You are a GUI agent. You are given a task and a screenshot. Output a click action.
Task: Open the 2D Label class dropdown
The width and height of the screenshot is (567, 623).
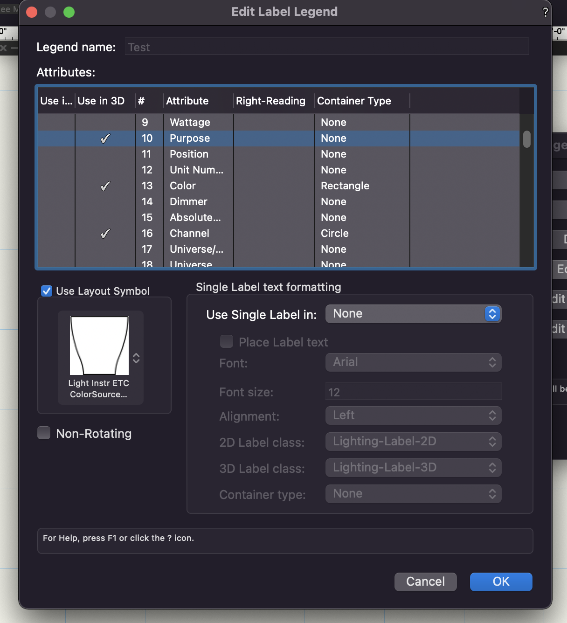click(x=413, y=442)
